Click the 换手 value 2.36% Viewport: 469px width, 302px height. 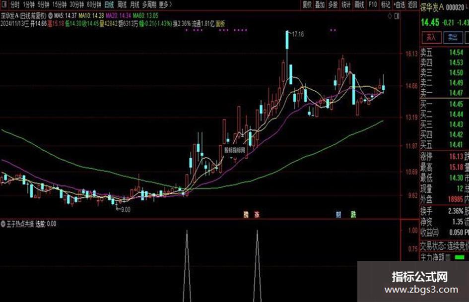click(456, 211)
